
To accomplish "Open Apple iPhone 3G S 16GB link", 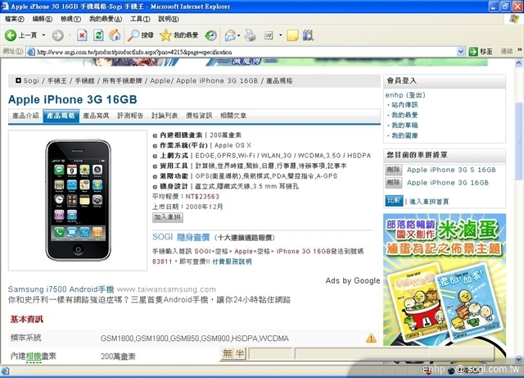I will tap(451, 170).
